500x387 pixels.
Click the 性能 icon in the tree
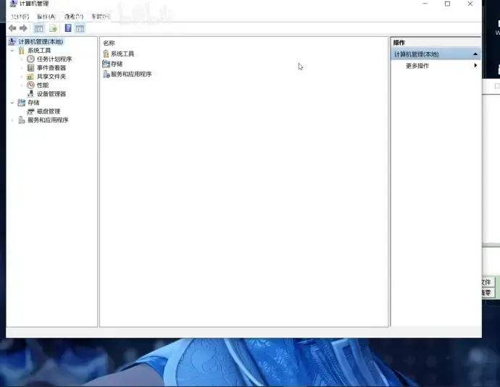30,86
